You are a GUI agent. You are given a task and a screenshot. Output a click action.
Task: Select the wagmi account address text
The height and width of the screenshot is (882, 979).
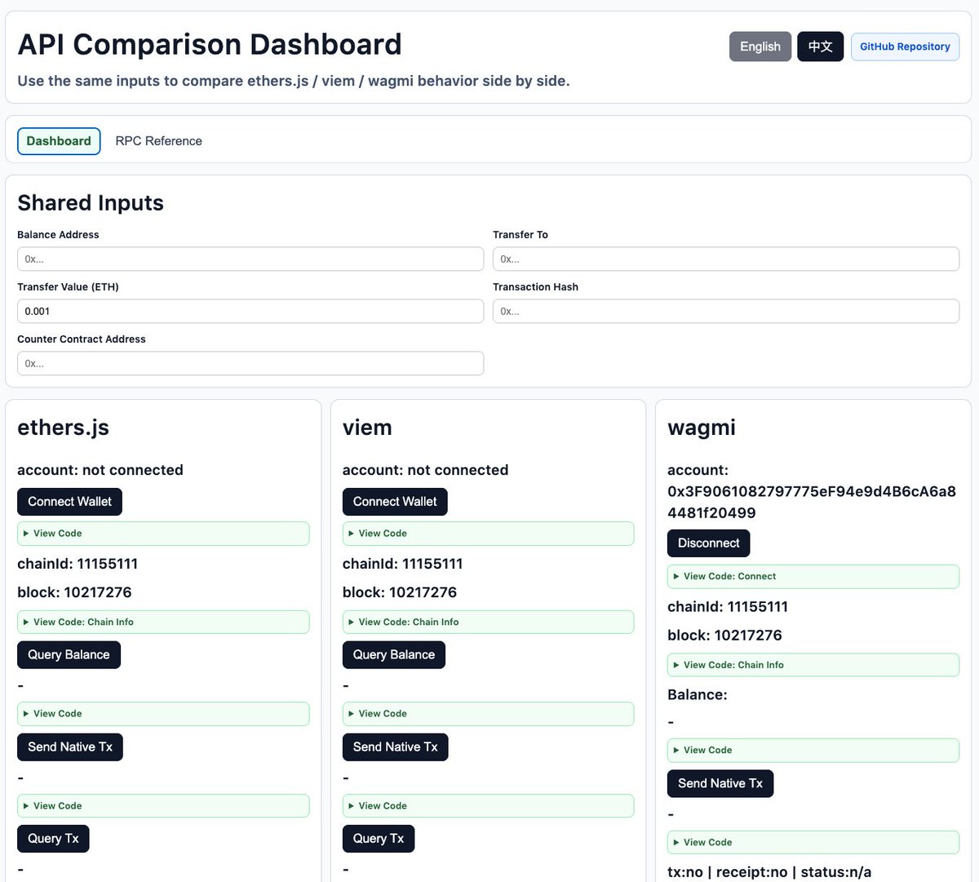pos(812,502)
